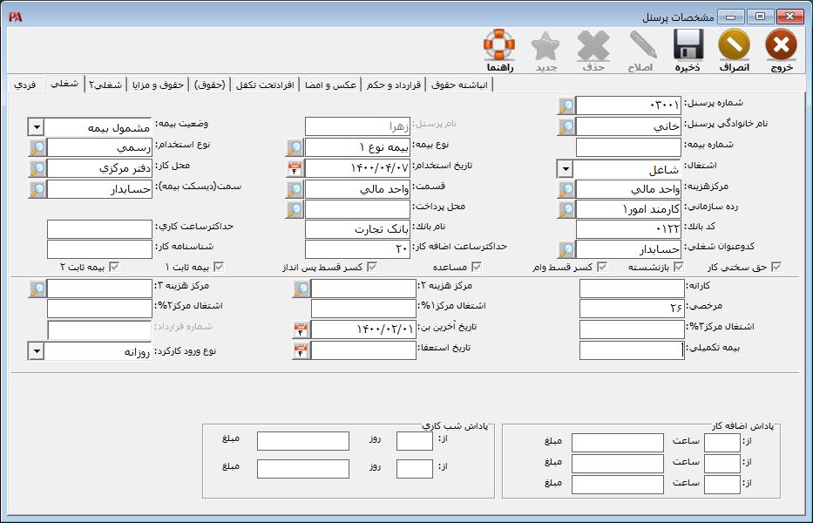Expand the insurance status (وضعیت بیمه) dropdown
This screenshot has height=523, width=813.
coord(36,127)
